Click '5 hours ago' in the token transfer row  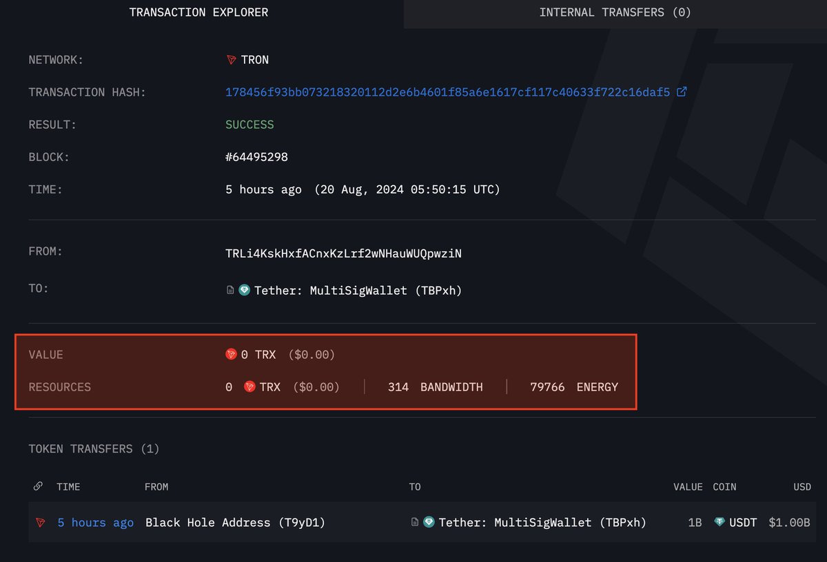click(x=96, y=523)
